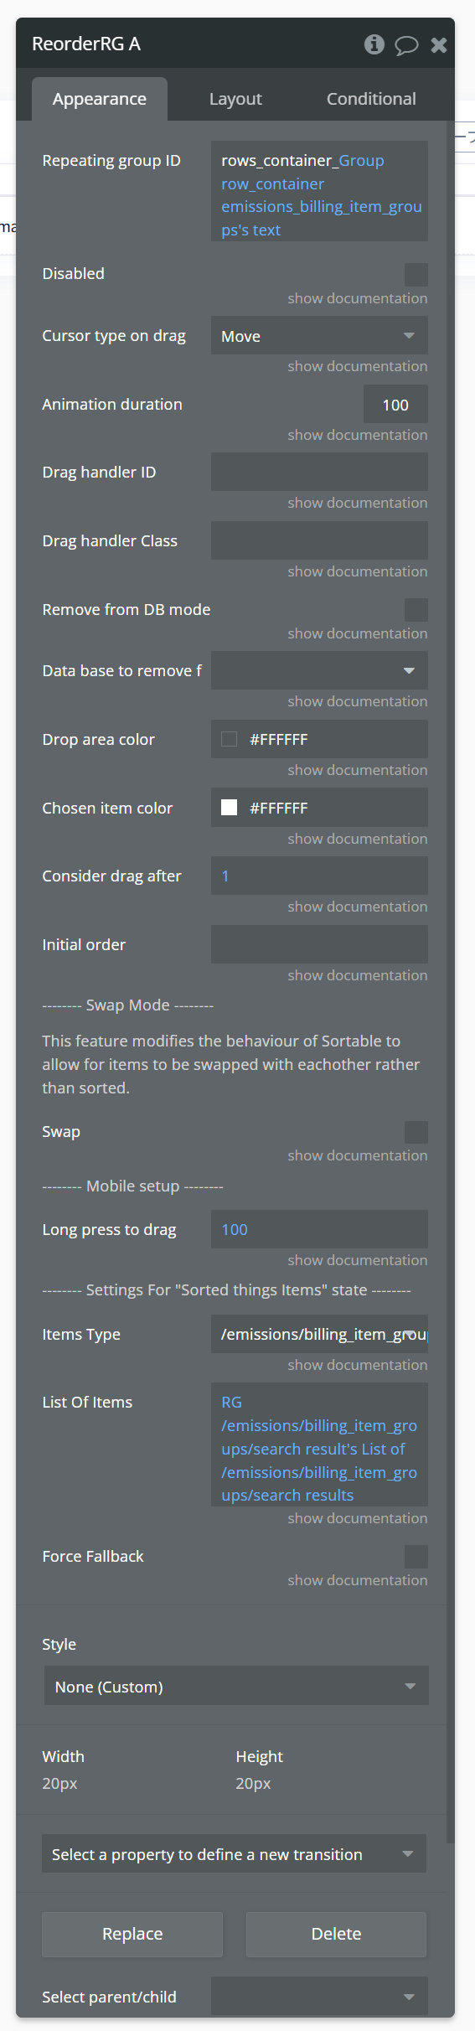Close the ReorderRG A property panel
This screenshot has width=475, height=2031.
439,45
